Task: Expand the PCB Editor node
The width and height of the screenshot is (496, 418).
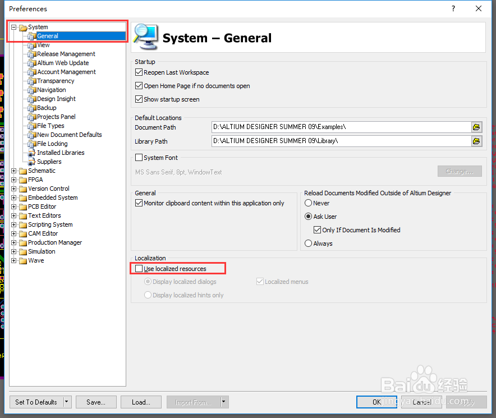Action: coord(13,206)
